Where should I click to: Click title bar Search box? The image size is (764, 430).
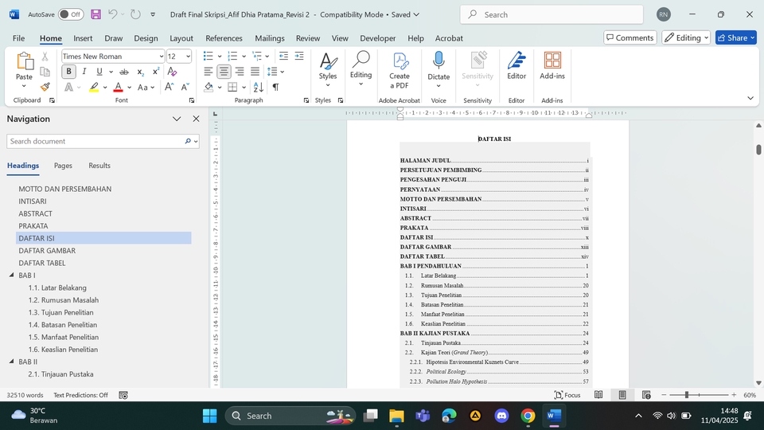pyautogui.click(x=552, y=14)
